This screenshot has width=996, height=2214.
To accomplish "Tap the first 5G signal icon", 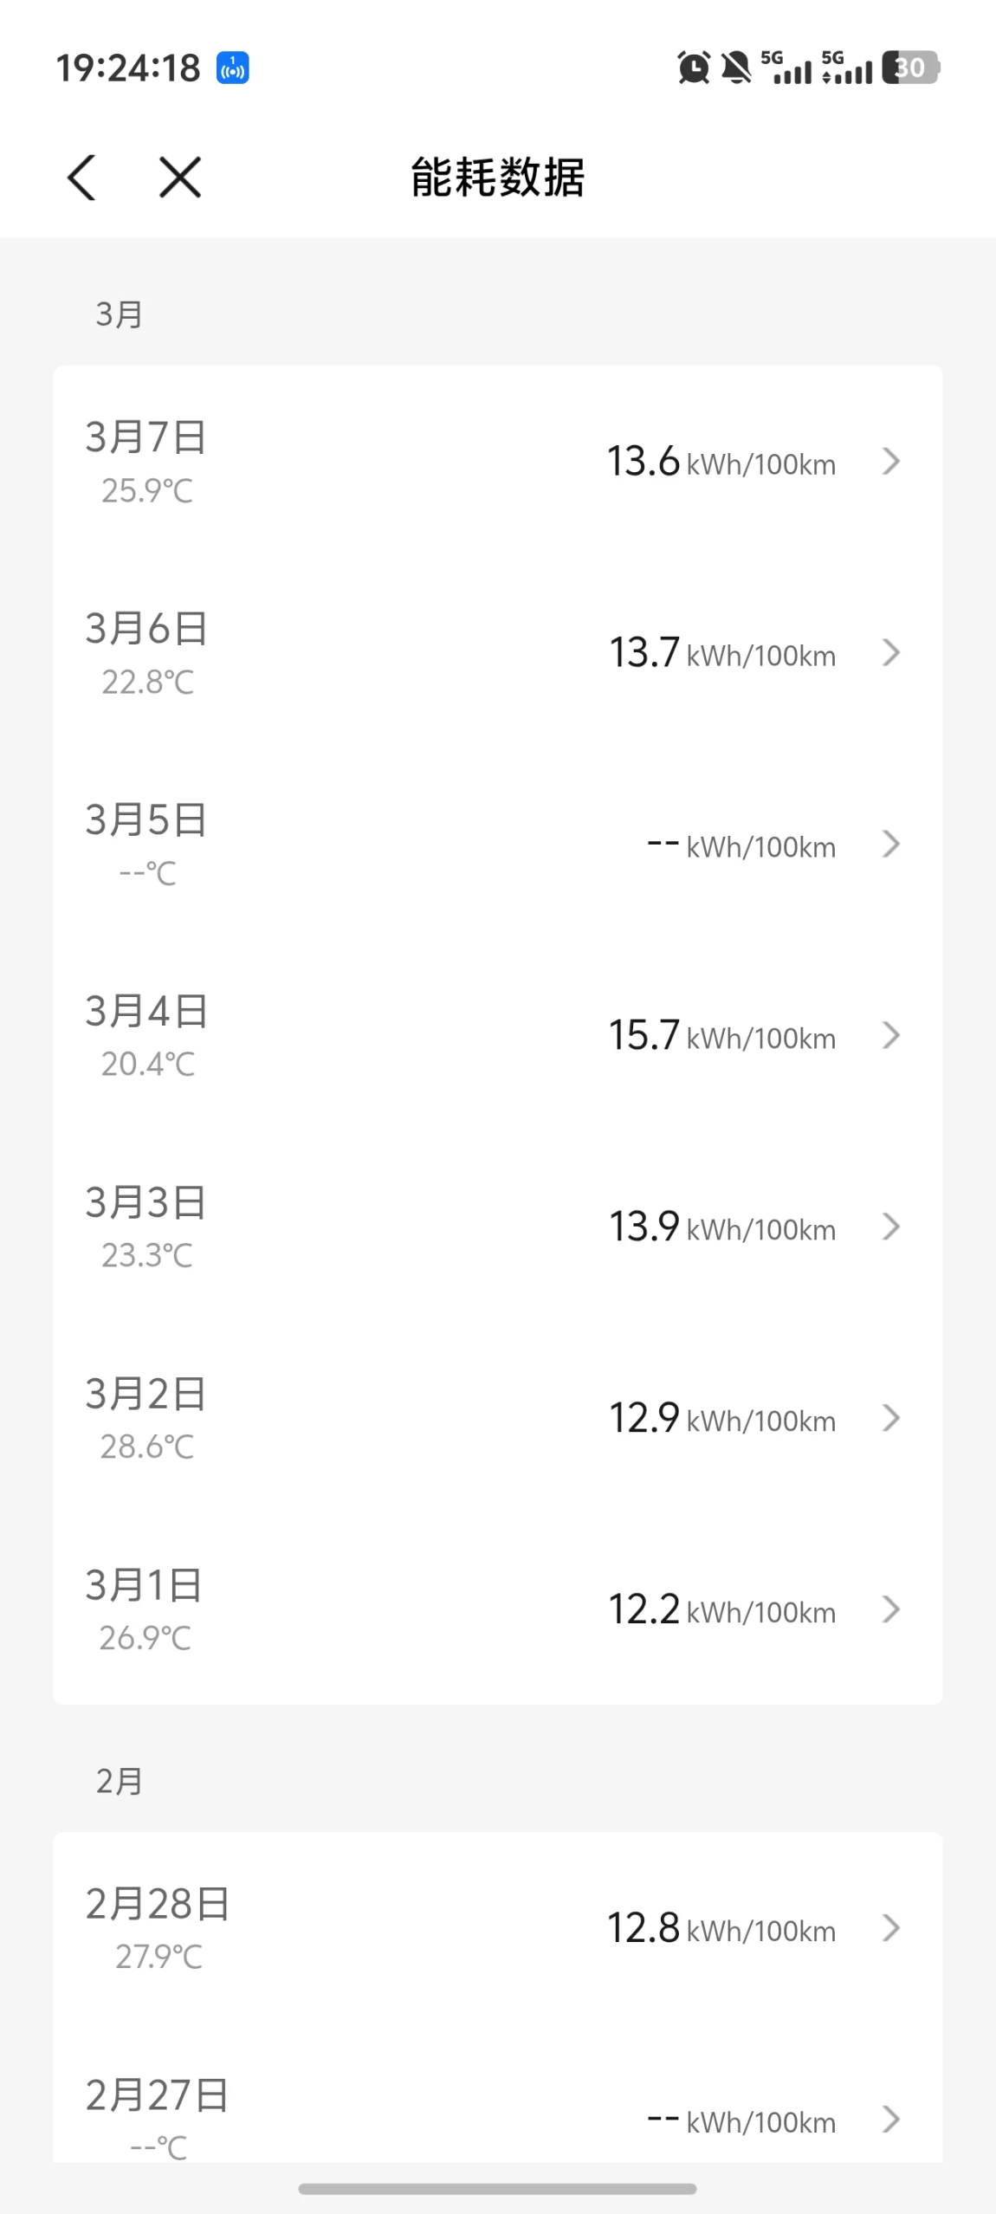I will tap(786, 68).
